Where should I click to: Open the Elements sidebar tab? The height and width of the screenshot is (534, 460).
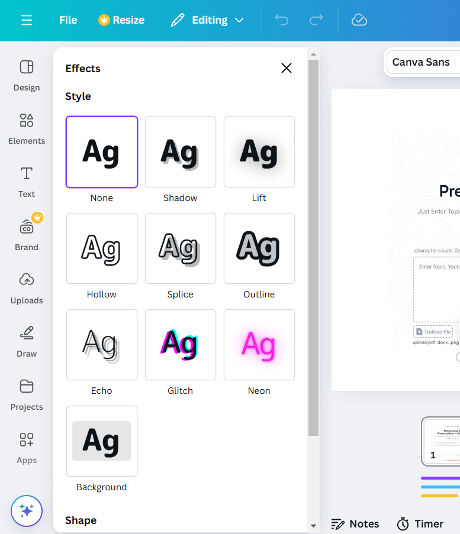[x=27, y=129]
